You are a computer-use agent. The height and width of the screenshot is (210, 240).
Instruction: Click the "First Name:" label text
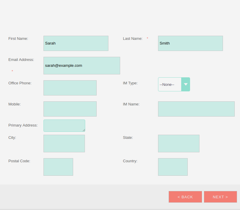click(x=18, y=38)
